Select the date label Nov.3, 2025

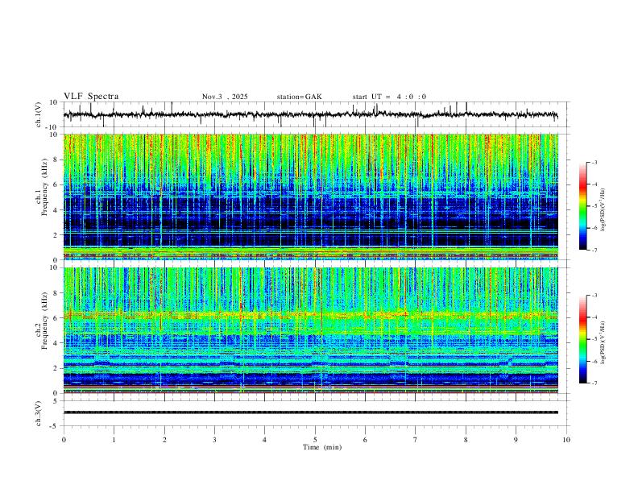pos(225,97)
